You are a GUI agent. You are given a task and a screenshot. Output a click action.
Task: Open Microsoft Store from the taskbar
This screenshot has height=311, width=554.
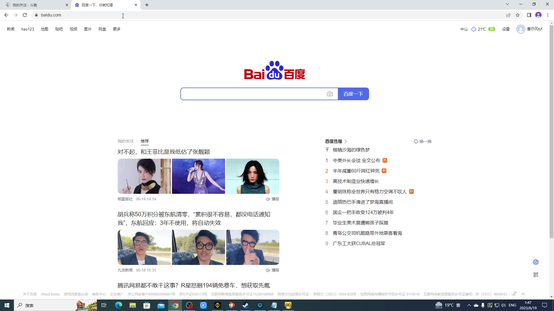pyautogui.click(x=147, y=305)
